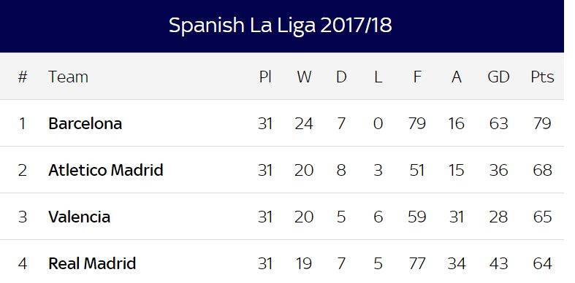Click Real Madrid's 77 goals for
This screenshot has height=283, width=575.
point(417,263)
